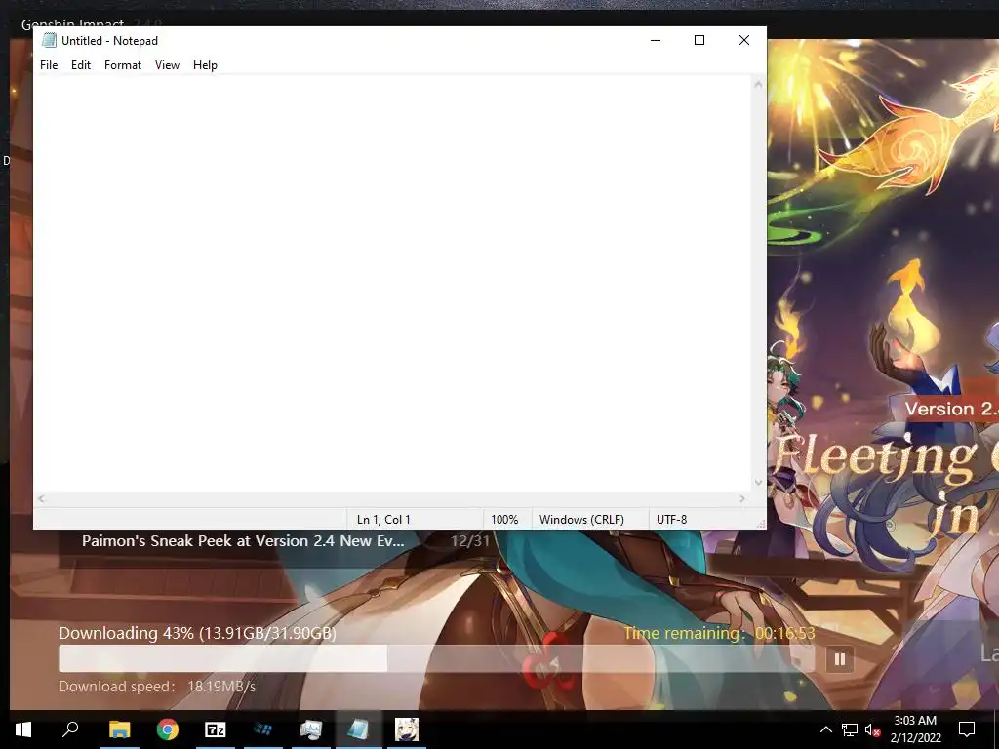
Task: Minimize the Notepad window
Action: (656, 40)
